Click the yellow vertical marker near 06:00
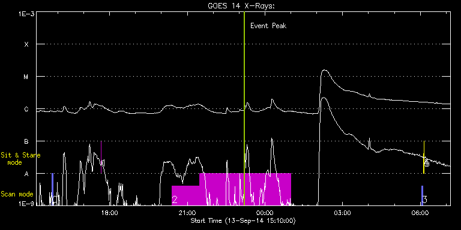Screen dimensions: 461x230 [x=424, y=158]
